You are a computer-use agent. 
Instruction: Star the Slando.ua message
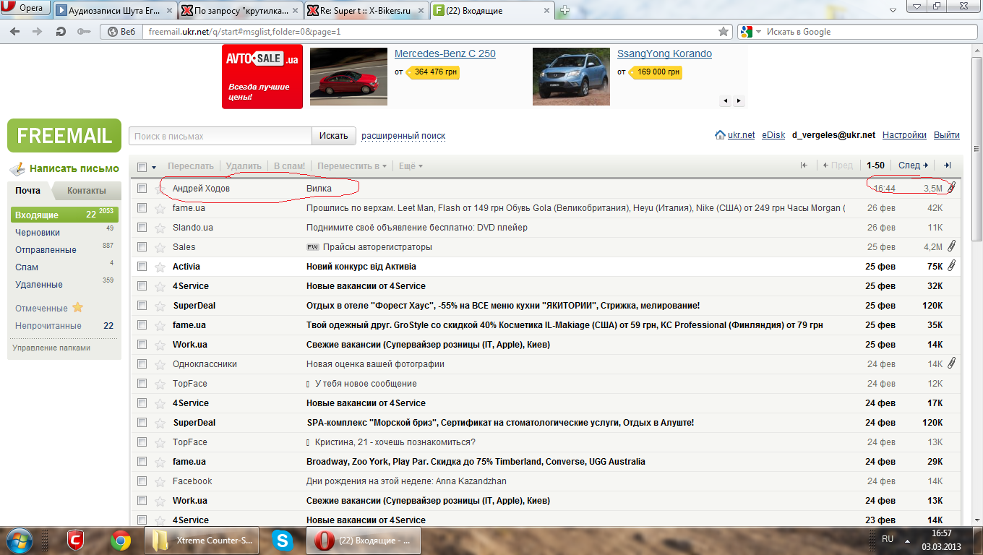pyautogui.click(x=160, y=228)
